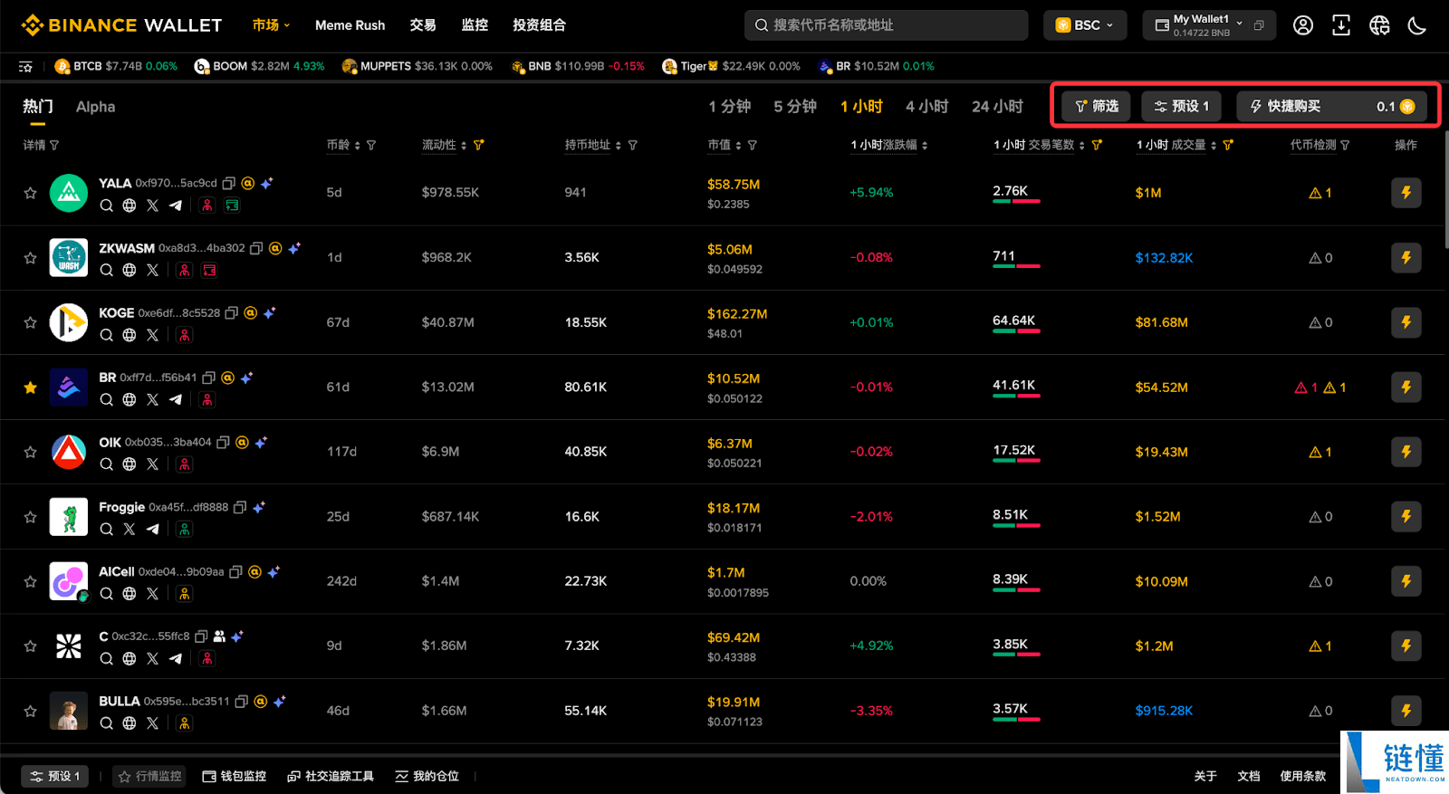Expand the BSC network dropdown
1449x794 pixels.
(x=1084, y=25)
